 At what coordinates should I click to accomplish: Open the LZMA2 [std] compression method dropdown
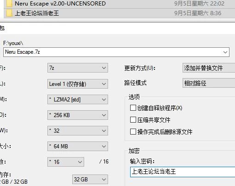[x=78, y=100]
